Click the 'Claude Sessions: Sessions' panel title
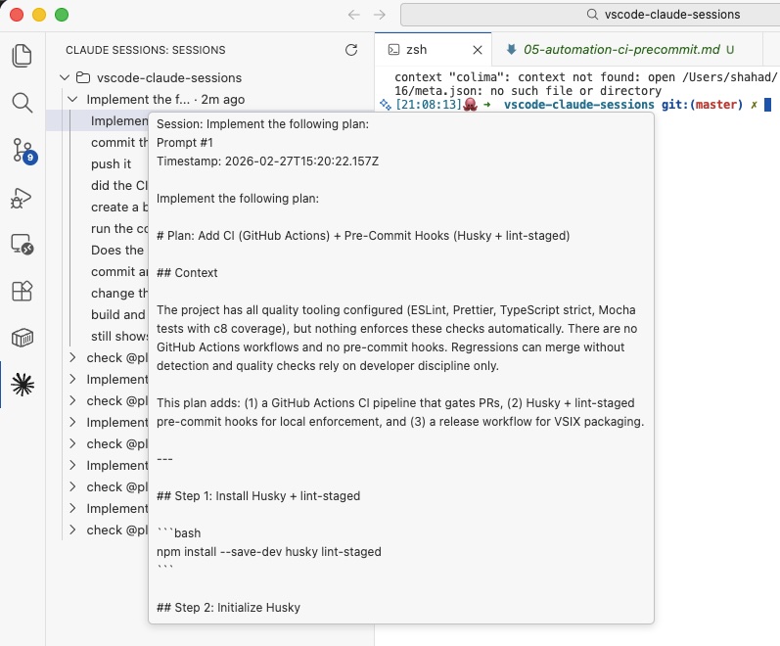 (145, 50)
